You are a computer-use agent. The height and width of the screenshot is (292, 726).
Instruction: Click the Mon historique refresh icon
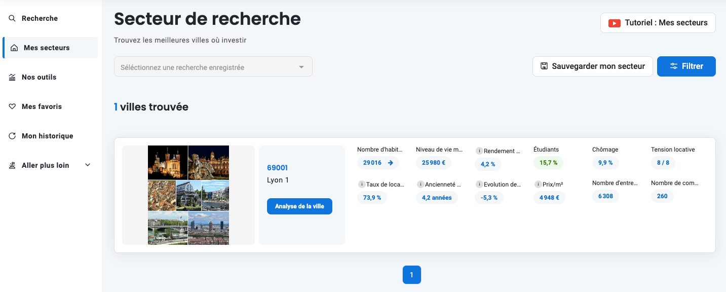point(12,136)
